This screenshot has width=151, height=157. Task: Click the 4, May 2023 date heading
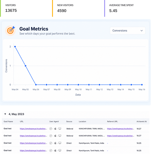(16, 114)
